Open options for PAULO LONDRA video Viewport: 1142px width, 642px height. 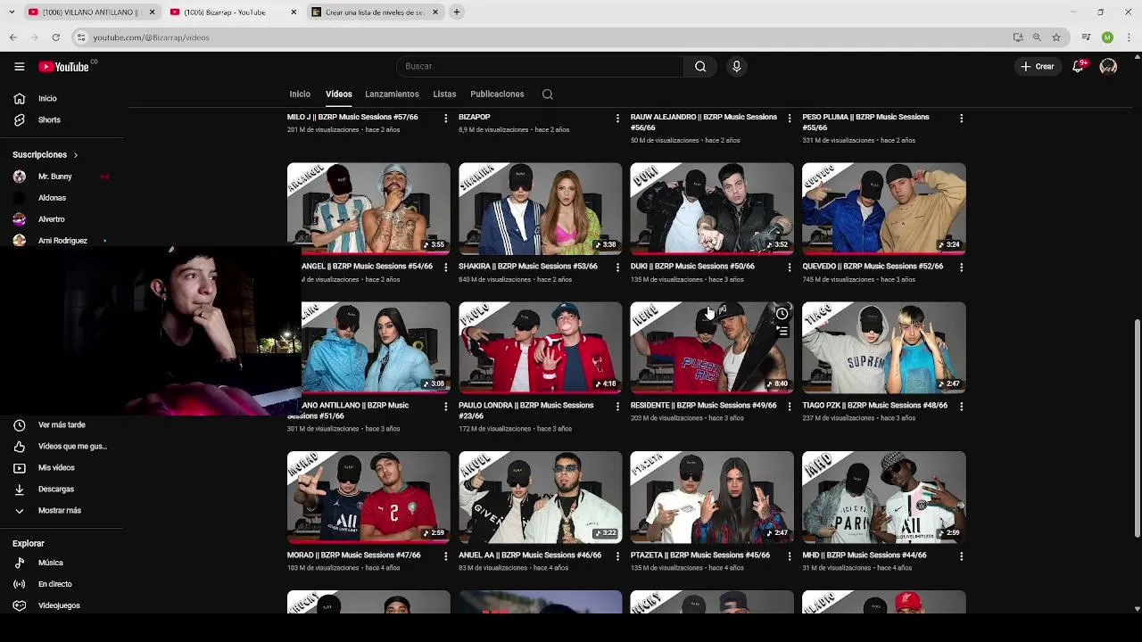coord(617,406)
